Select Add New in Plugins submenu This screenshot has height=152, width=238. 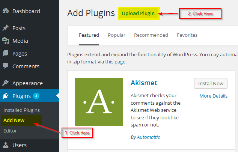click(x=14, y=120)
